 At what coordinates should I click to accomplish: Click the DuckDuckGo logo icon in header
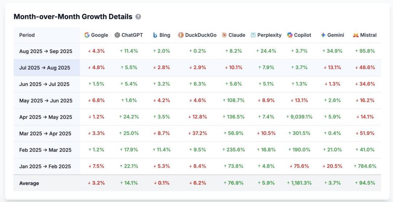(x=181, y=35)
